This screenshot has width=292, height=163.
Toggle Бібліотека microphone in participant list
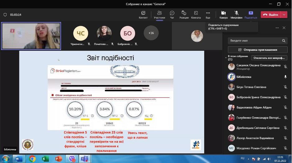point(285,77)
